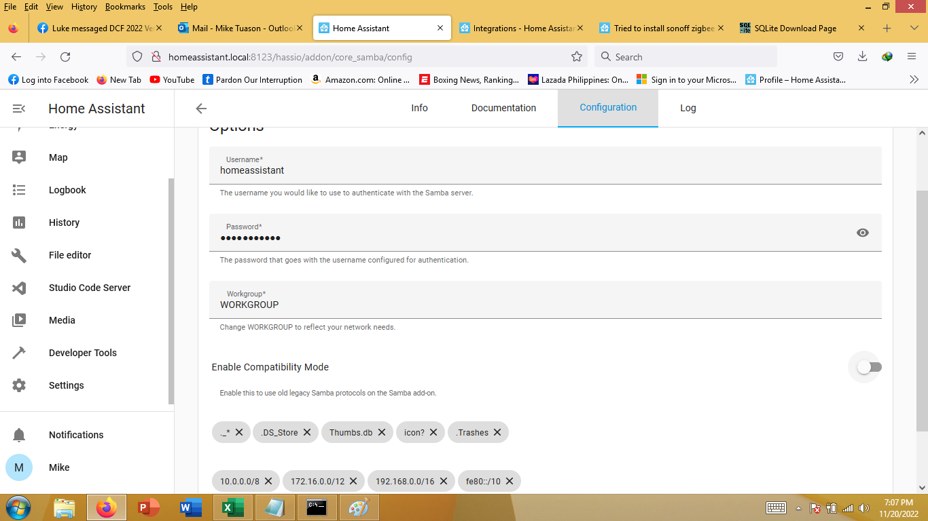This screenshot has height=521, width=928.
Task: Open the Firefox downloads panel
Action: [x=863, y=57]
